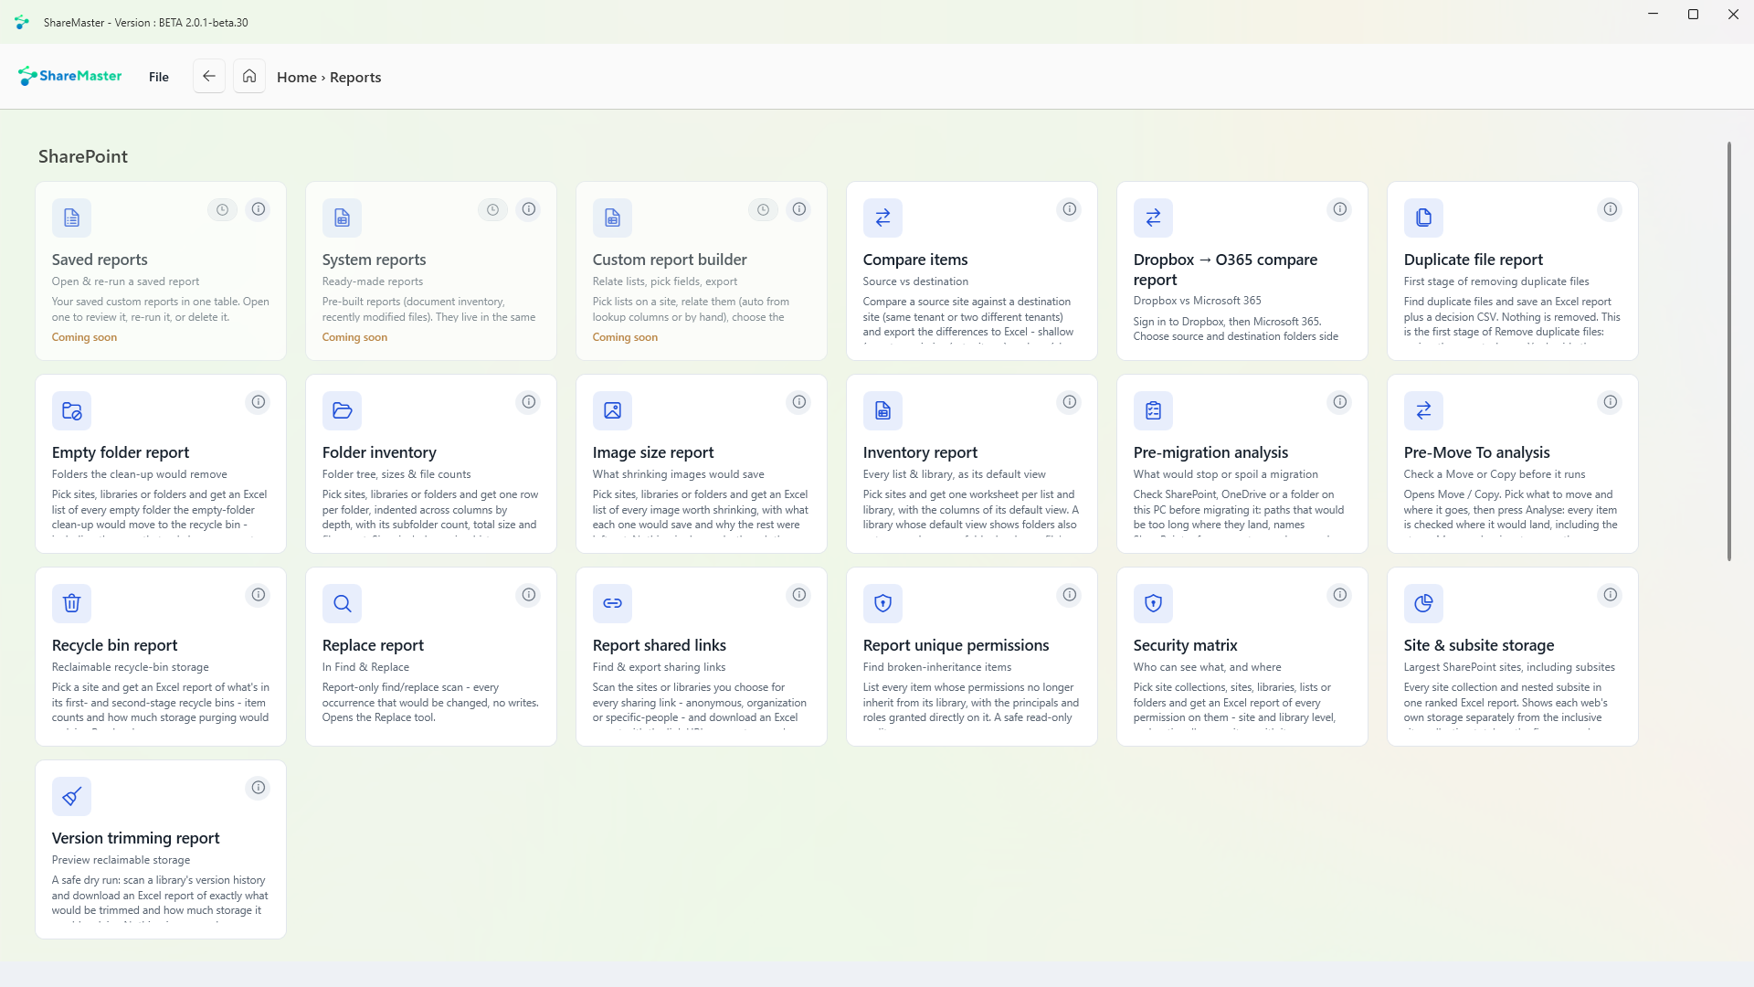Open the Dropbox → O365 compare report title
Viewport: 1754px width, 987px height.
pyautogui.click(x=1225, y=270)
